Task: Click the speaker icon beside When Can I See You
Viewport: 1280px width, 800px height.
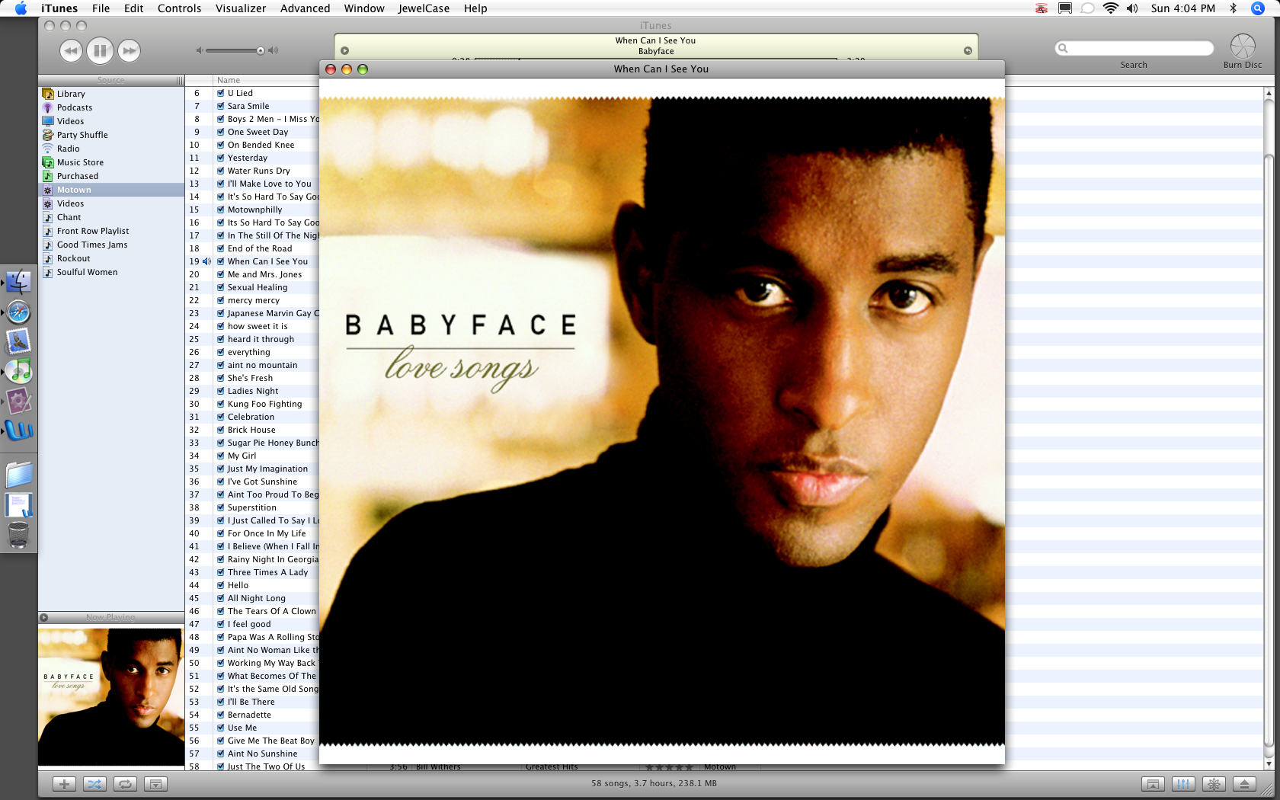Action: pos(206,261)
